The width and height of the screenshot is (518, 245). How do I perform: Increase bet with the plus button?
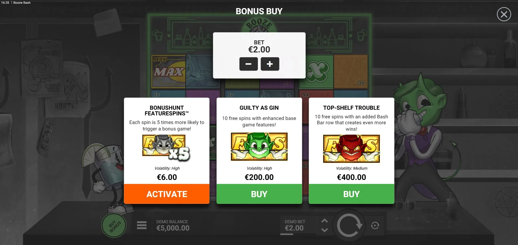tap(270, 64)
